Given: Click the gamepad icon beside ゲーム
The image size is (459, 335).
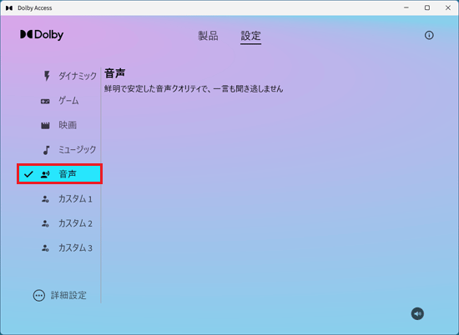Looking at the screenshot, I should point(45,101).
